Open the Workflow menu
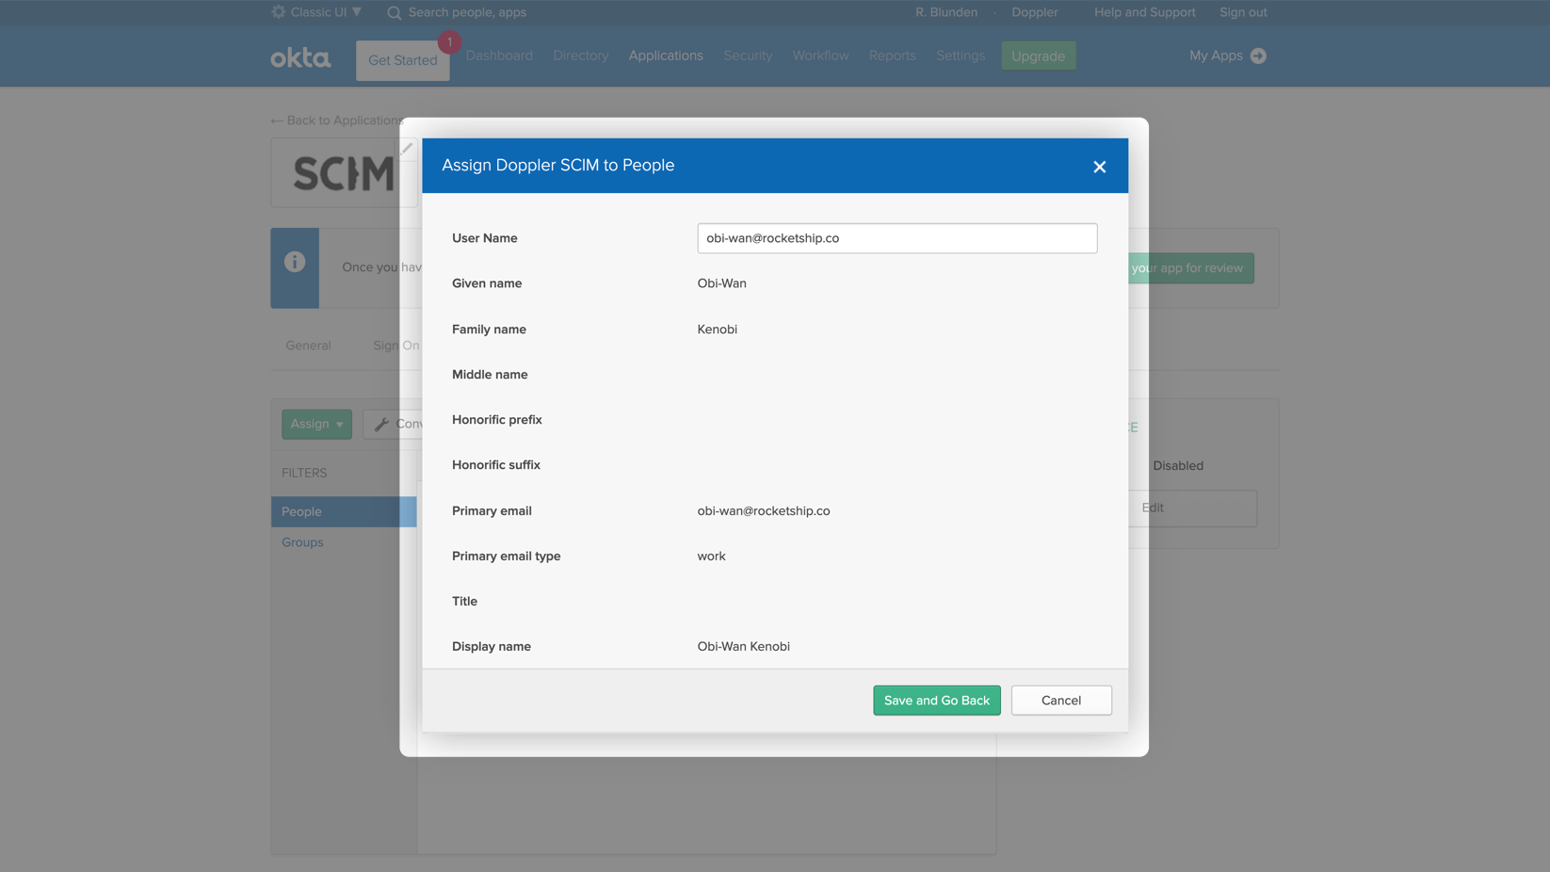Image resolution: width=1550 pixels, height=872 pixels. point(820,56)
